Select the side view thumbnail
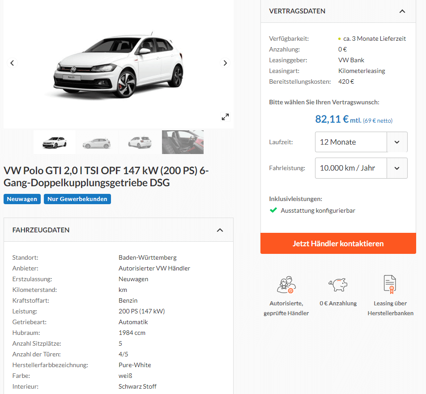 (x=97, y=142)
